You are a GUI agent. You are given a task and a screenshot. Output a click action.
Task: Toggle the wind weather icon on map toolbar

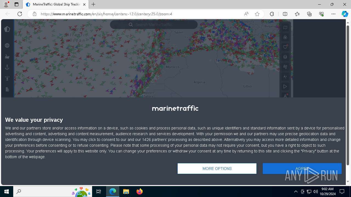click(x=285, y=67)
